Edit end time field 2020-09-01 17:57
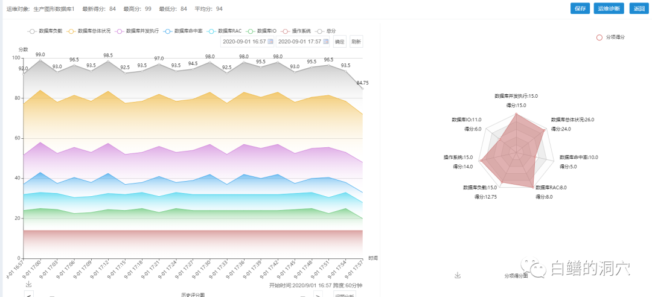The width and height of the screenshot is (652, 297). tap(302, 42)
